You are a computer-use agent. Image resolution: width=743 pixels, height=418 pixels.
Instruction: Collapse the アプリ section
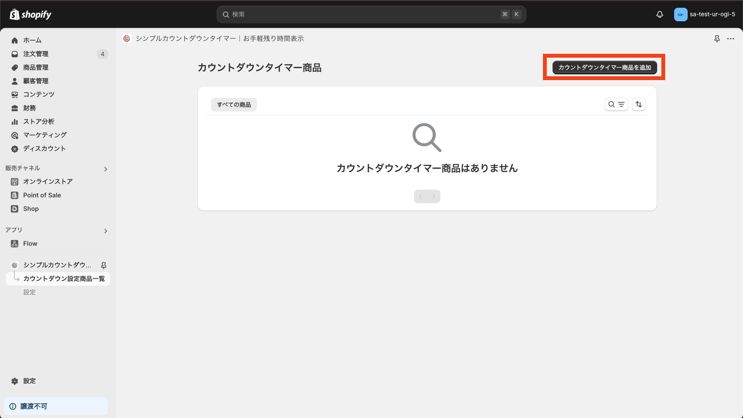105,231
